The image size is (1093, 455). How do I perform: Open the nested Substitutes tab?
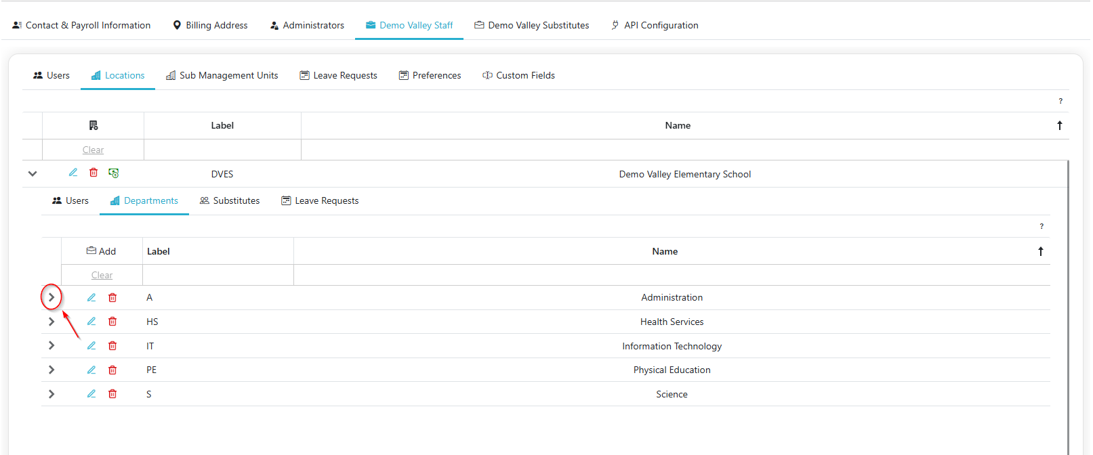[x=230, y=201]
